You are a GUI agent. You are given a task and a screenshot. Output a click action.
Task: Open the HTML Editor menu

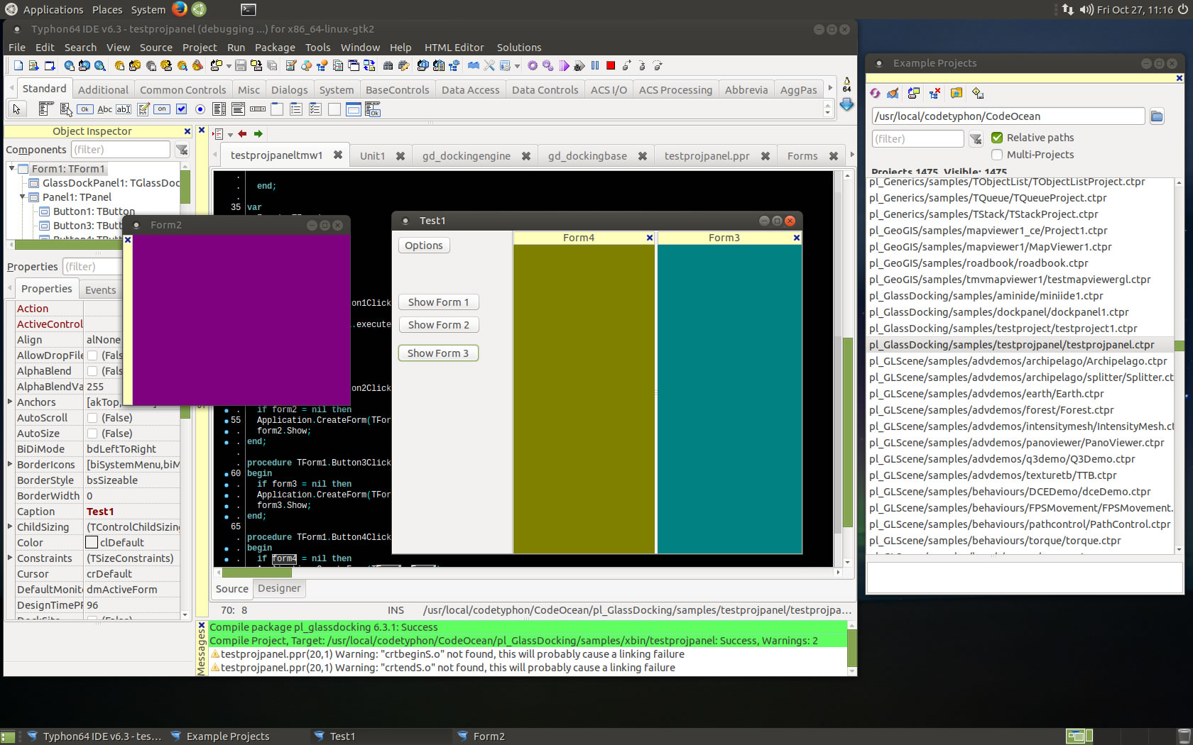(454, 48)
